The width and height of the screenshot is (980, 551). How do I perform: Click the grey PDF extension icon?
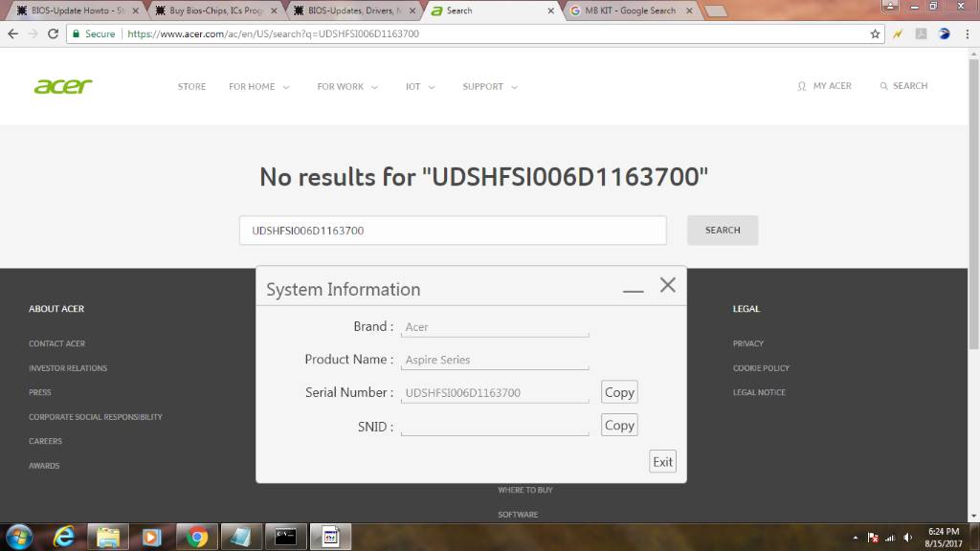point(922,33)
